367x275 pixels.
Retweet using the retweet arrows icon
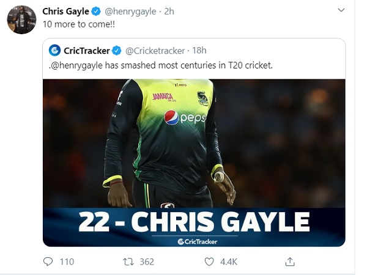pyautogui.click(x=128, y=262)
